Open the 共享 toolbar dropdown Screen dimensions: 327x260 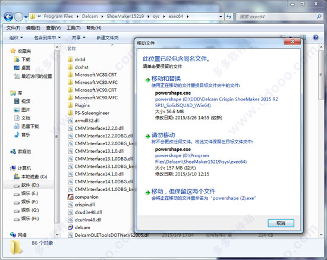pyautogui.click(x=78, y=37)
